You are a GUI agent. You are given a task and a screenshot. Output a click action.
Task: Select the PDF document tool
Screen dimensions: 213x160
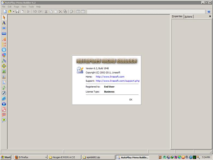tap(4, 109)
